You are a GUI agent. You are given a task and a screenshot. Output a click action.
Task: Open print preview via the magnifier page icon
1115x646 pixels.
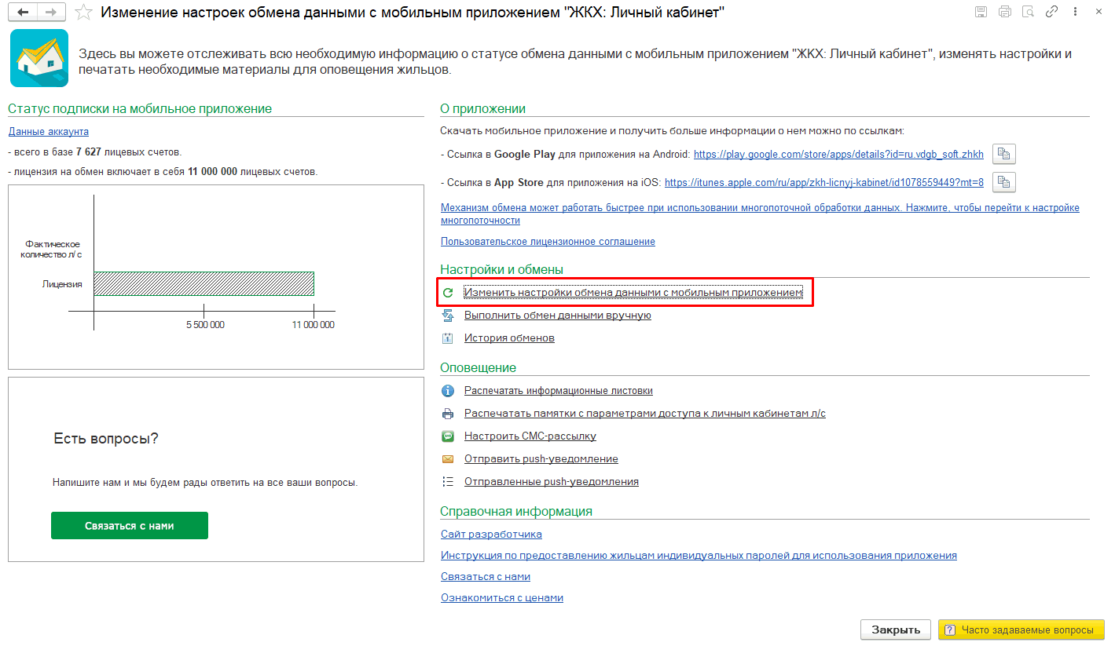1028,12
